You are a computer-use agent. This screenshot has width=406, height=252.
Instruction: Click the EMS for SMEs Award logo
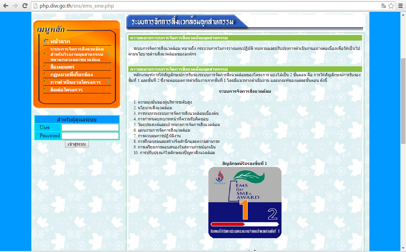245,202
